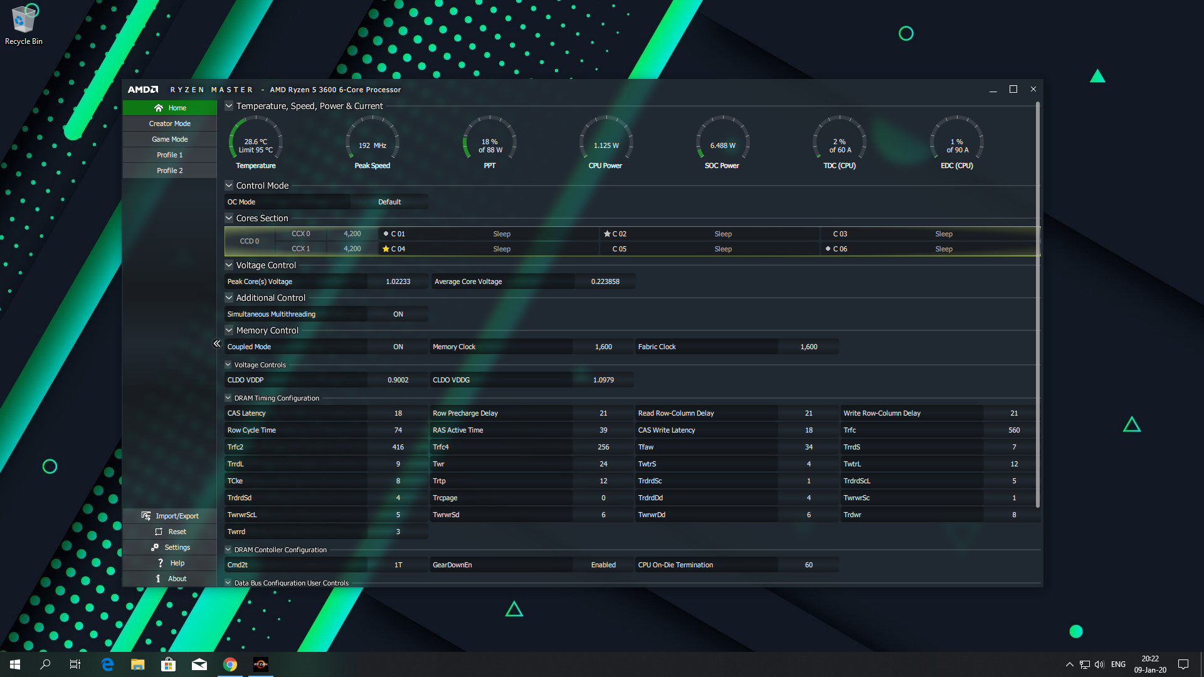Open Settings via the gear icon
This screenshot has height=677, width=1204.
pyautogui.click(x=155, y=547)
